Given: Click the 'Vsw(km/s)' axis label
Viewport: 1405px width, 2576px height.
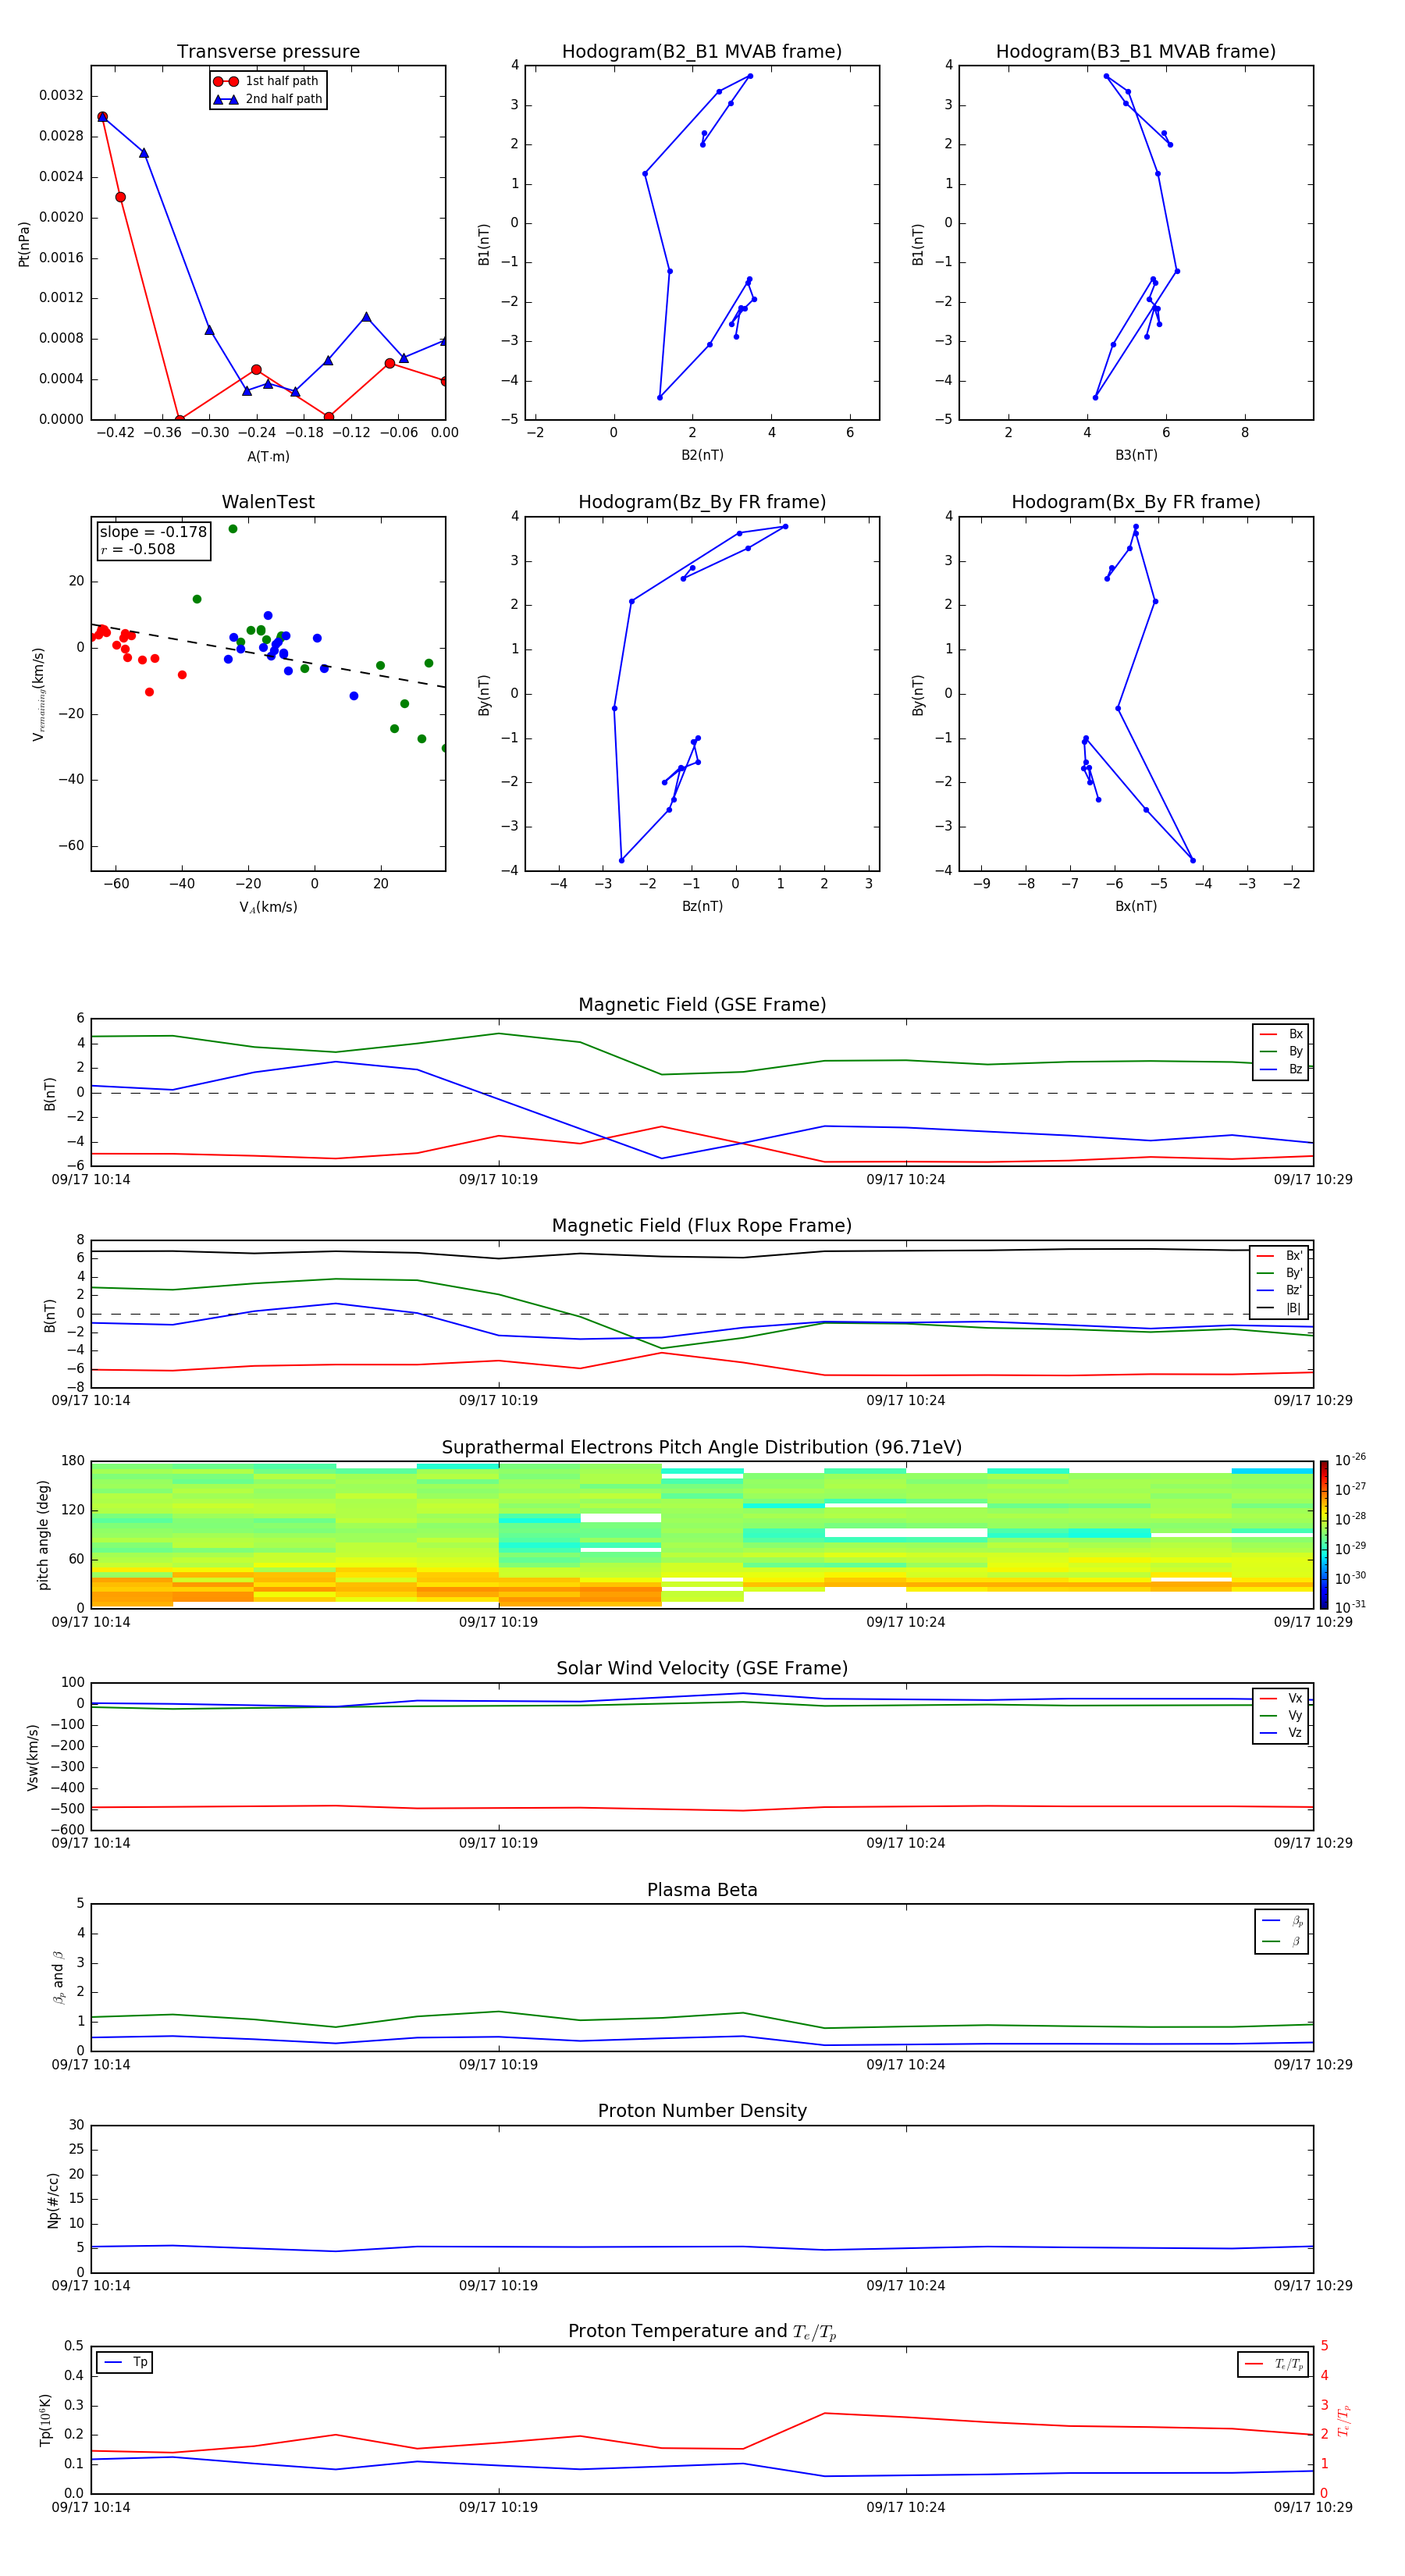Looking at the screenshot, I should pyautogui.click(x=32, y=1757).
